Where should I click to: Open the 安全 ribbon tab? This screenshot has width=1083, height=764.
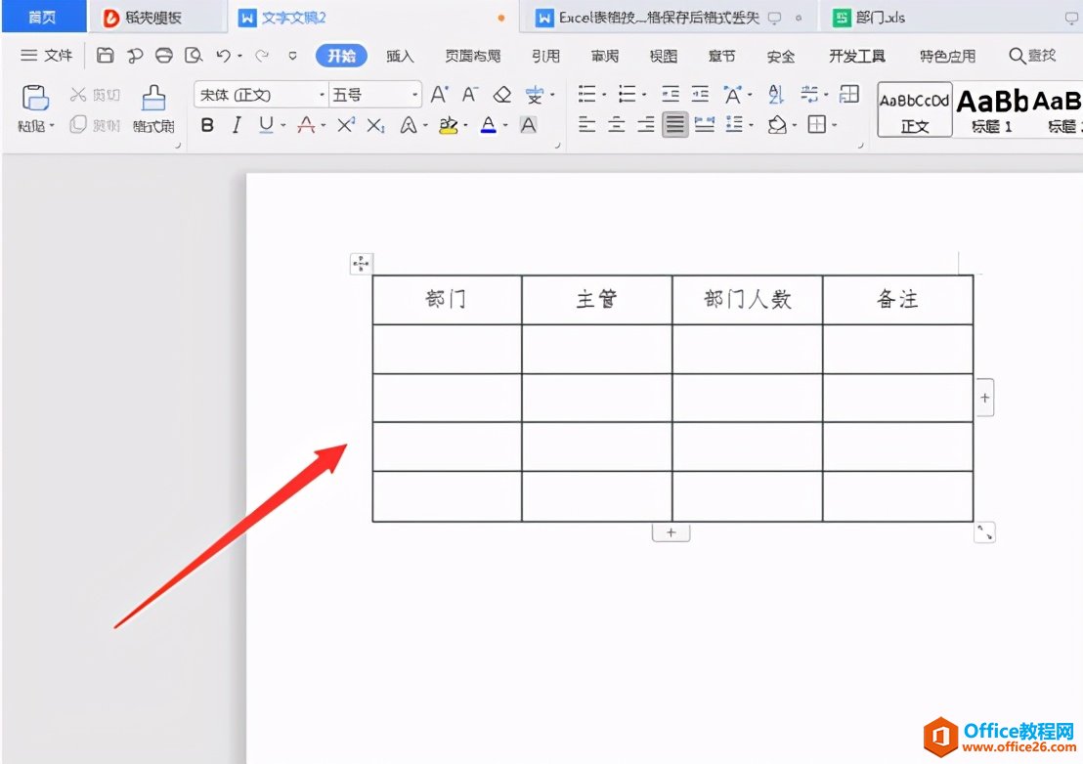(x=781, y=56)
